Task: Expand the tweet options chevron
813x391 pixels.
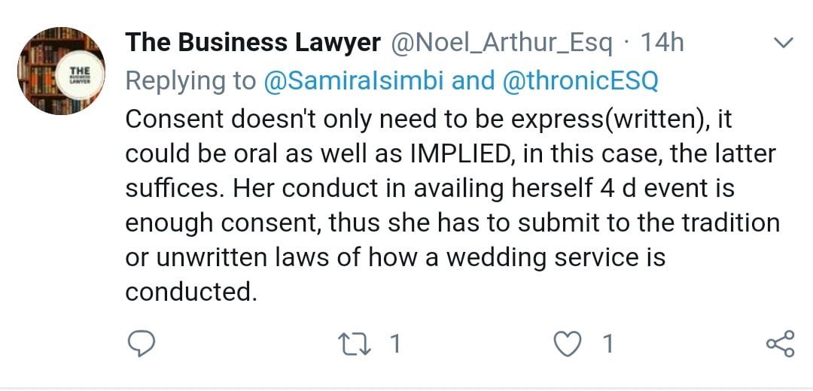Action: (784, 44)
